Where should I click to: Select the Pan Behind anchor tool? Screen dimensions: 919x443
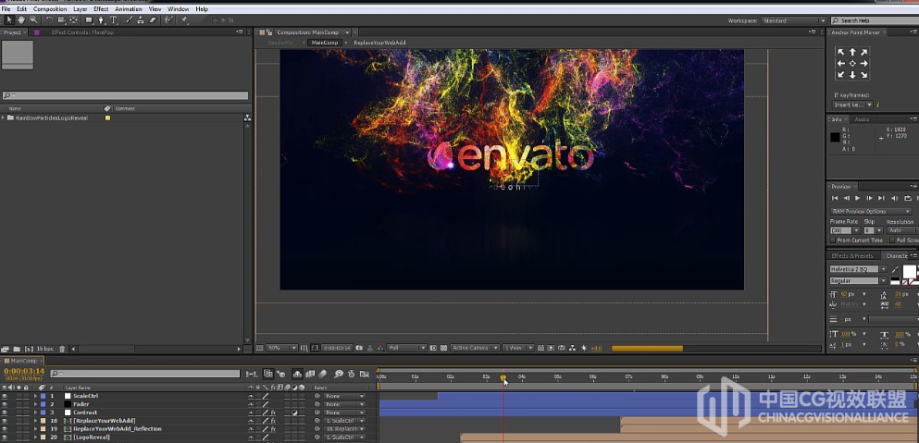[73, 20]
